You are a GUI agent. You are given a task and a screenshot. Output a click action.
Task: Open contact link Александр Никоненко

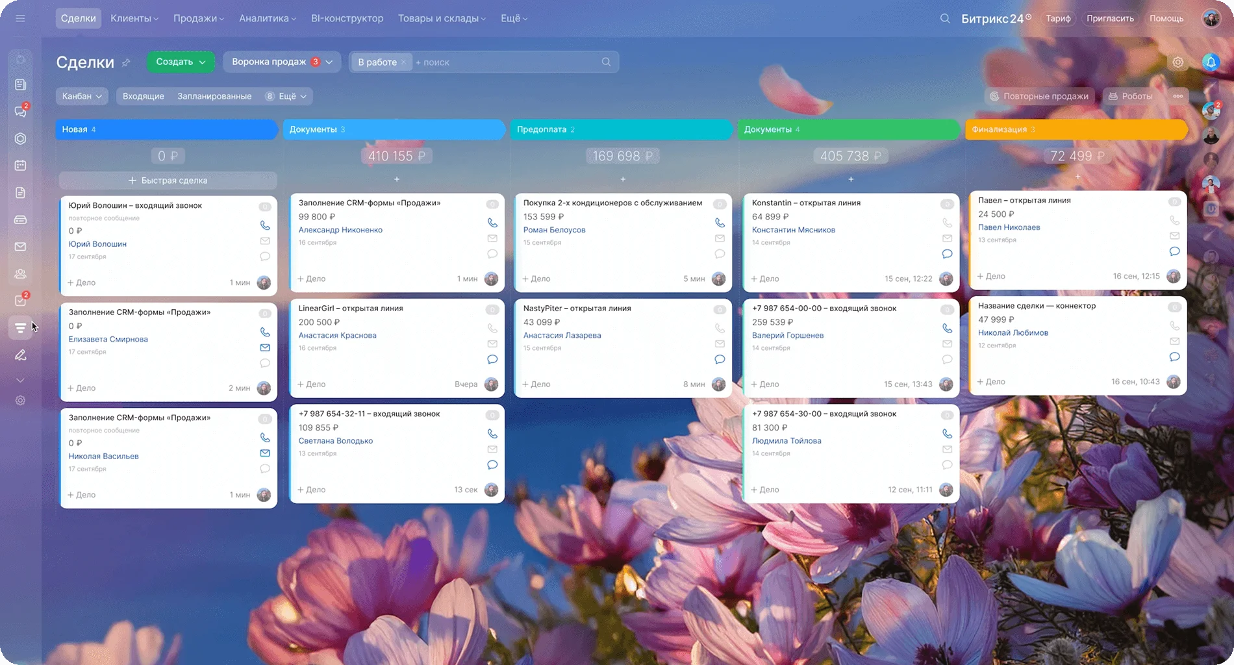click(x=340, y=230)
